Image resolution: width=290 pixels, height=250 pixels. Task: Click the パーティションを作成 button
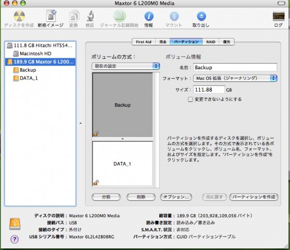(x=254, y=197)
